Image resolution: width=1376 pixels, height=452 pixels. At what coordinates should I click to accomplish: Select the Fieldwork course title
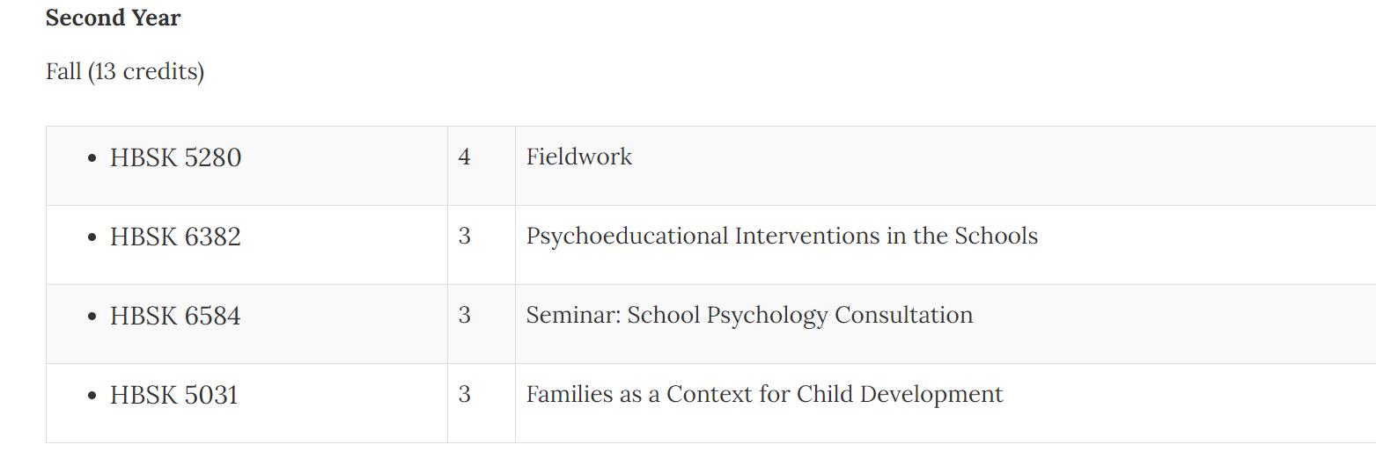pyautogui.click(x=579, y=157)
